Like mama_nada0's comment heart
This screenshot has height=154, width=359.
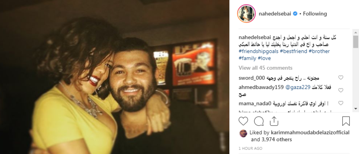[340, 103]
